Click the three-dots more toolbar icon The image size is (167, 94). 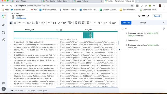click(94, 23)
